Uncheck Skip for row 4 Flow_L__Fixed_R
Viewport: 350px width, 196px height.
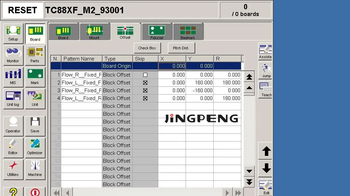click(145, 98)
